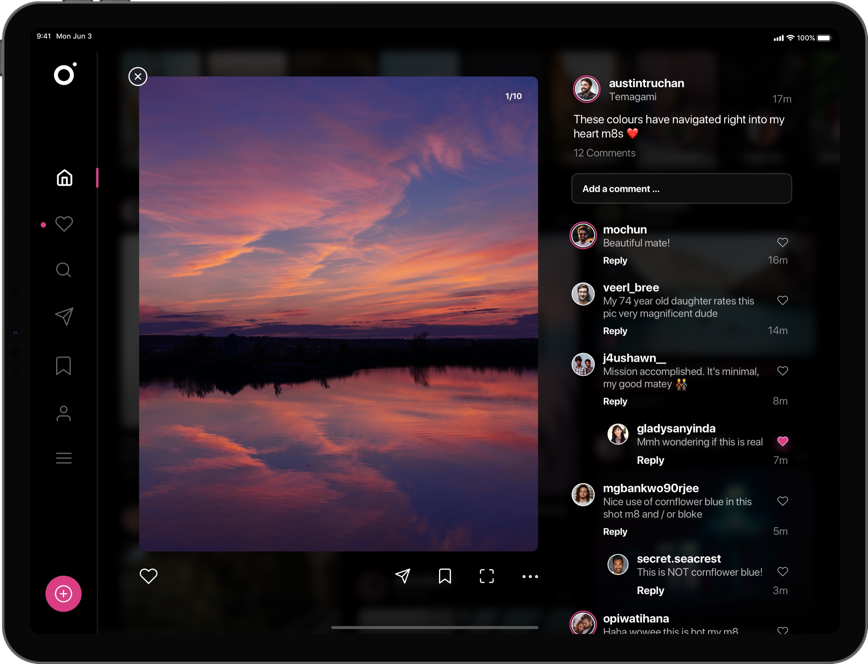The image size is (868, 664).
Task: Reply to mgbankwo90rjee's comment
Action: (615, 531)
